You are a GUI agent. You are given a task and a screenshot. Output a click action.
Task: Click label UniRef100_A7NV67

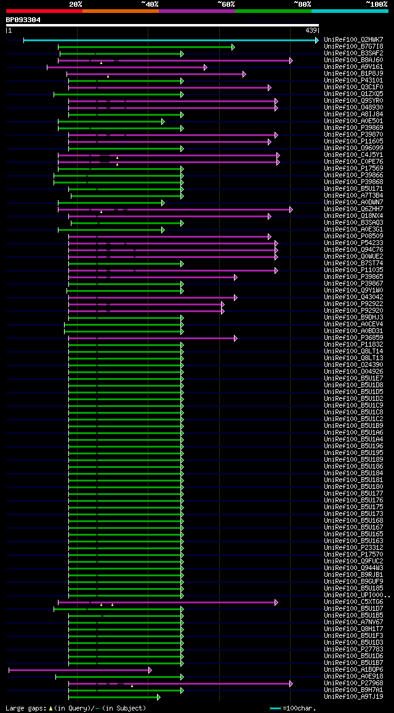353,622
